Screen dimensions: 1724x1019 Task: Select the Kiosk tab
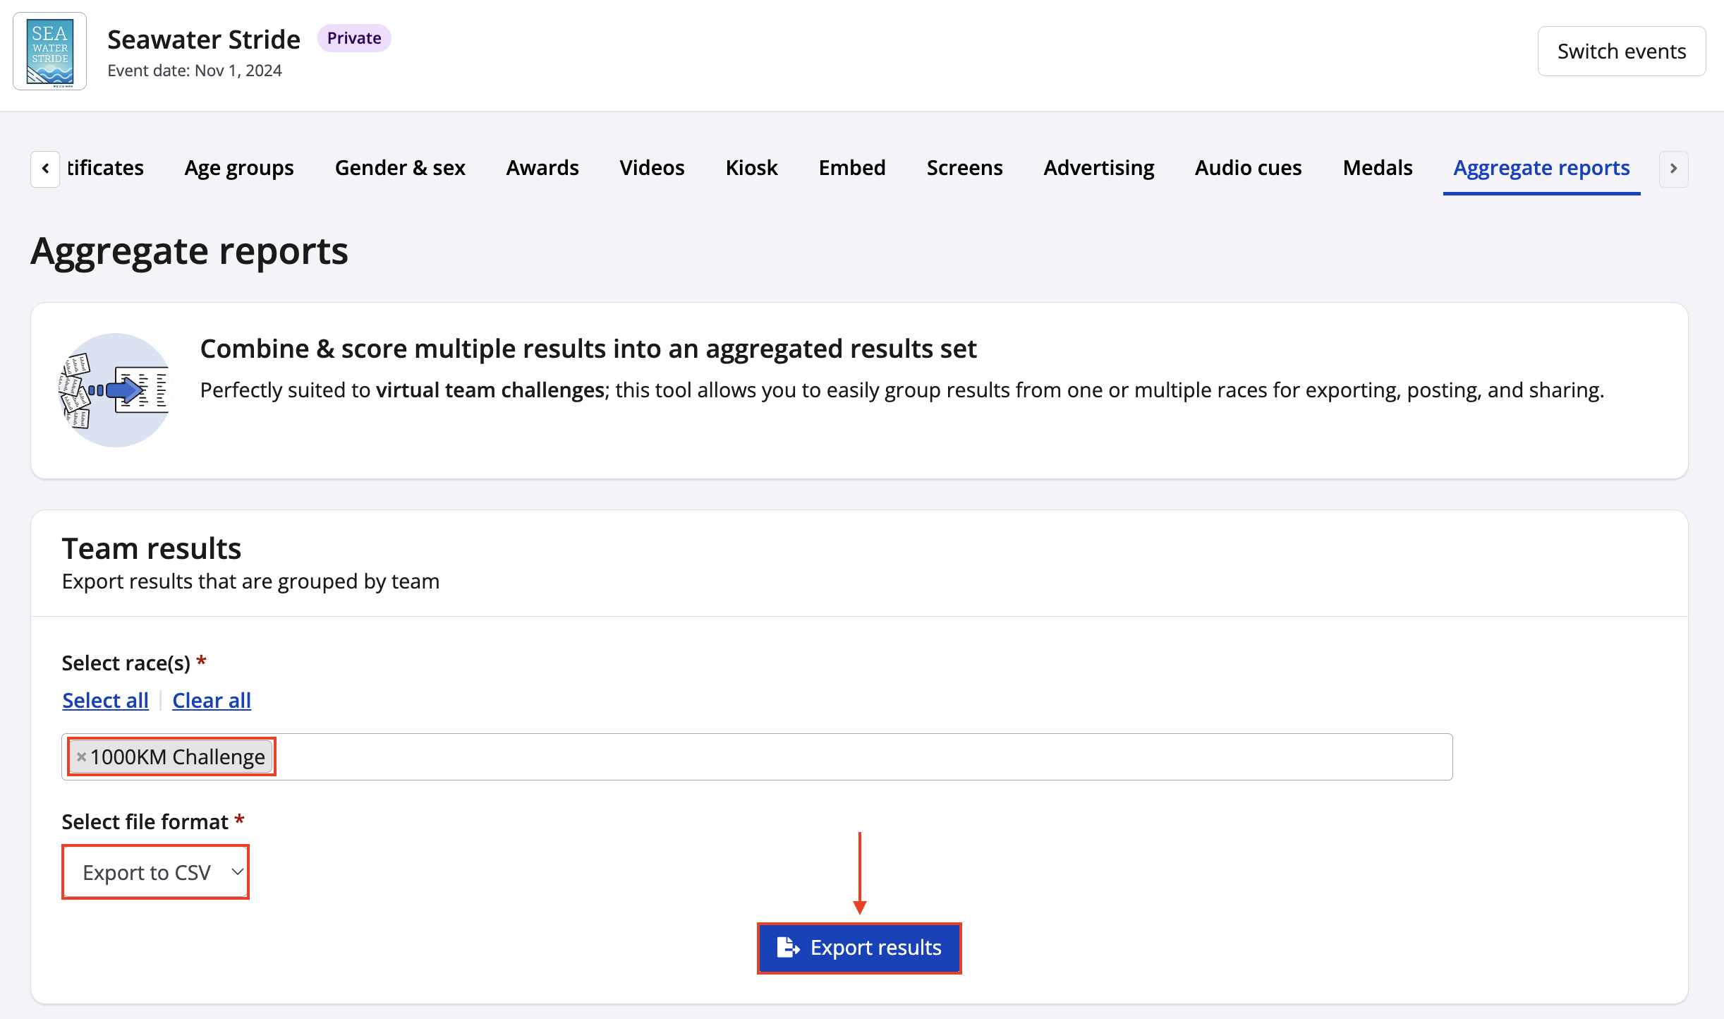coord(751,168)
